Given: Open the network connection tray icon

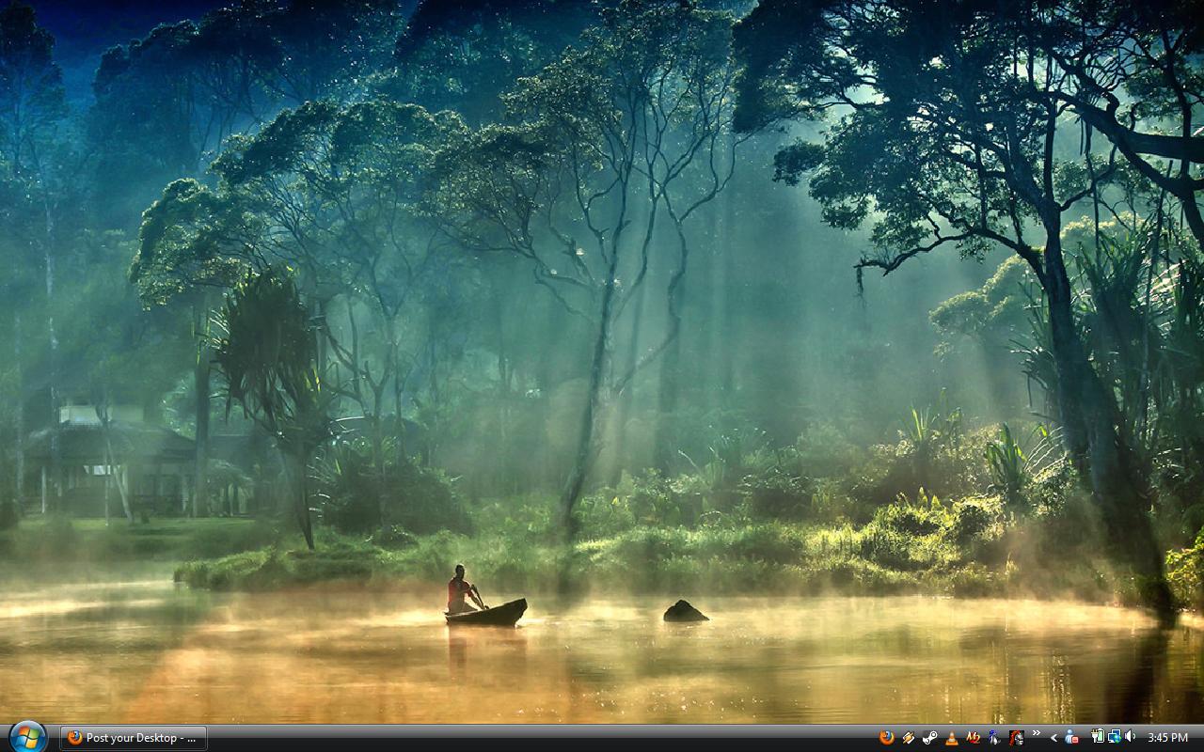Looking at the screenshot, I should coord(1114,737).
